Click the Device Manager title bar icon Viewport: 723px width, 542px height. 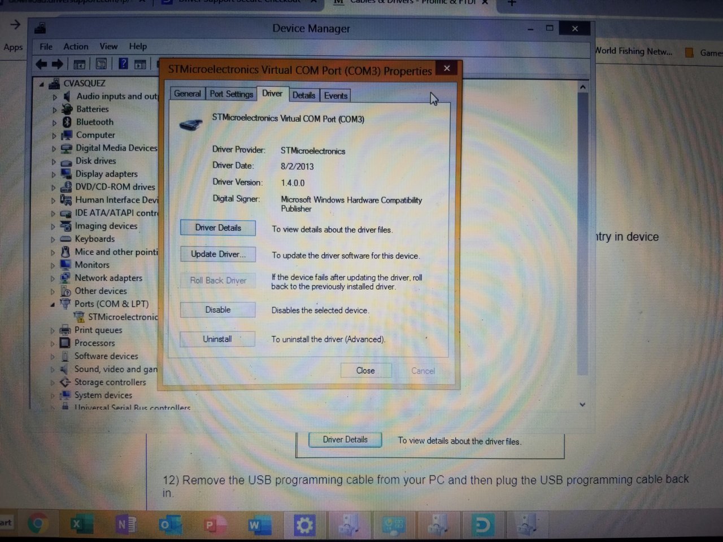click(40, 28)
